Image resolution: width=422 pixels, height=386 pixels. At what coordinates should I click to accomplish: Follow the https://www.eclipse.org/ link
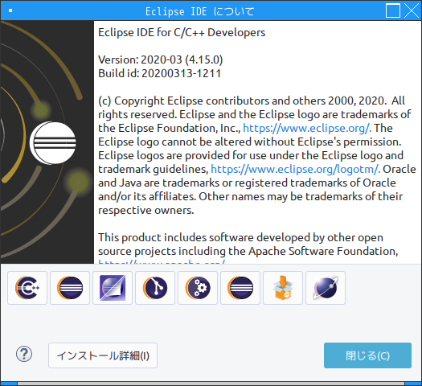[x=307, y=128]
